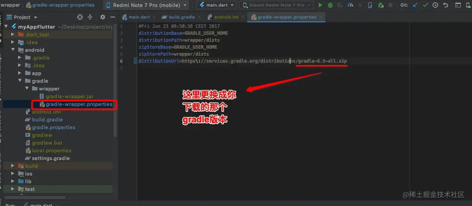Image resolution: width=472 pixels, height=206 pixels.
Task: Click the bug with arrow attach icon
Action: (380, 5)
